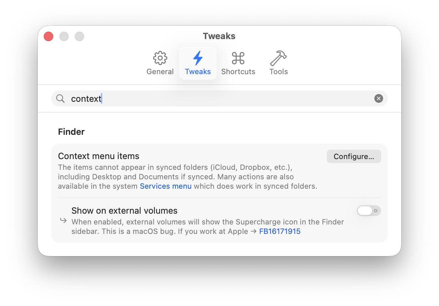Follow the Services menu link
Image resolution: width=439 pixels, height=306 pixels.
pyautogui.click(x=166, y=186)
